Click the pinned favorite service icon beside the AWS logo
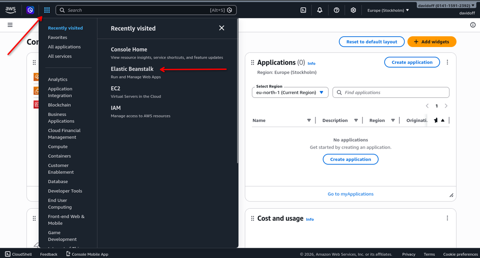 [30, 9]
